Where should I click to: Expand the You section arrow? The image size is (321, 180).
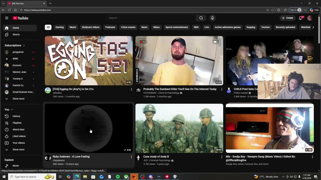click(12, 109)
